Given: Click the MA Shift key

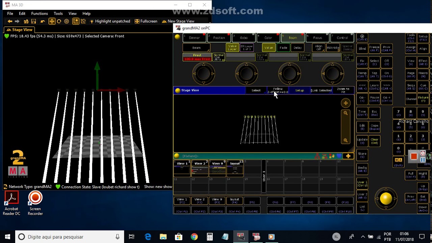Looking at the screenshot, I should [398, 162].
